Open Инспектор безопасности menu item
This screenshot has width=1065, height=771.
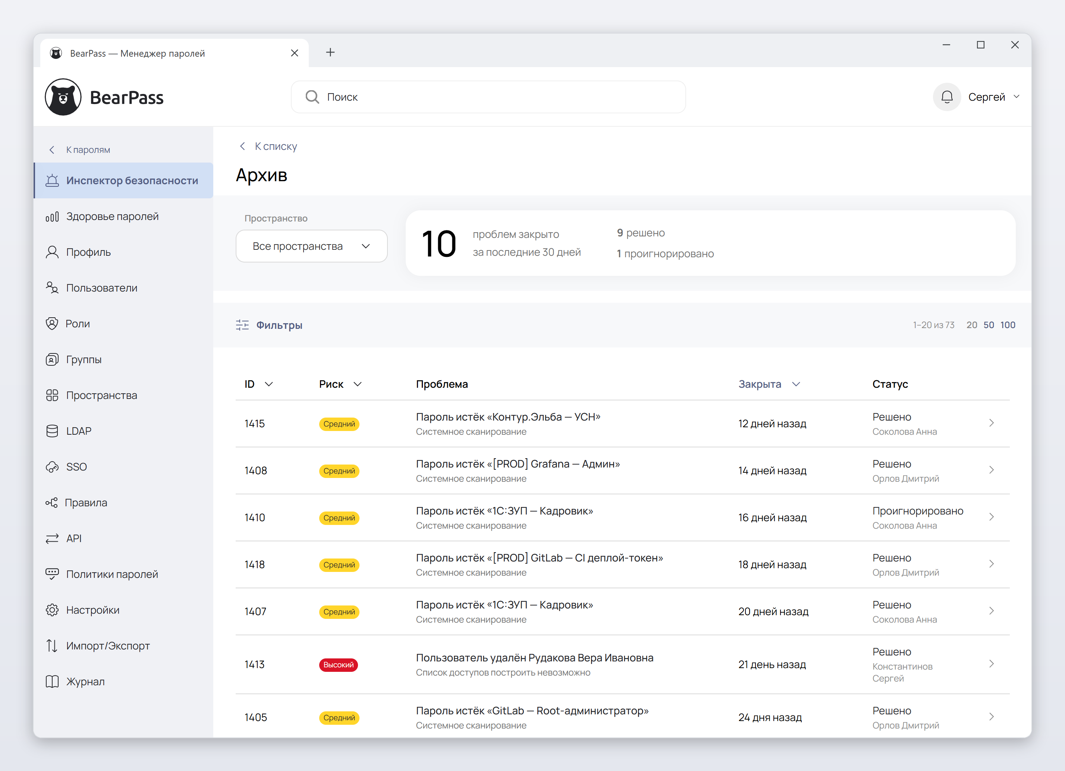[123, 180]
